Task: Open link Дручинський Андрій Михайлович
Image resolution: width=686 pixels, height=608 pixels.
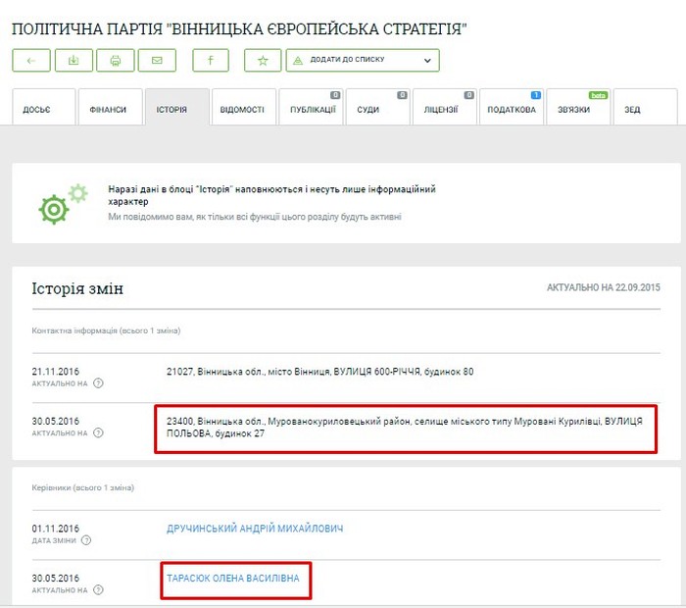Action: pyautogui.click(x=255, y=529)
